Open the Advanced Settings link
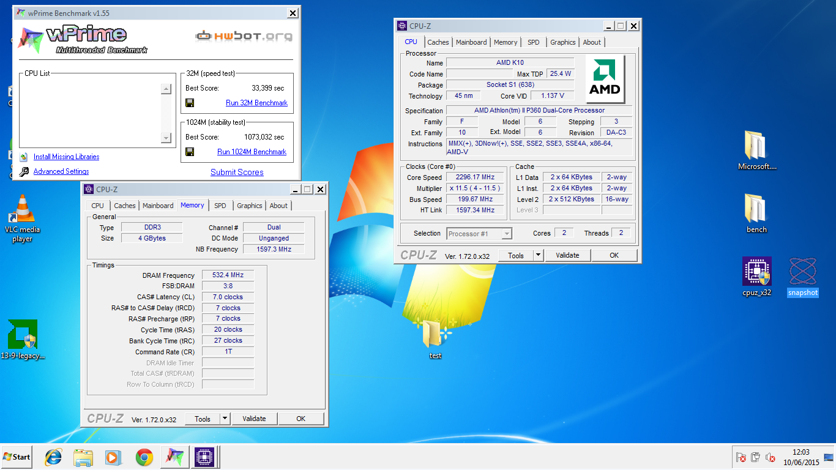836x470 pixels. coord(61,171)
